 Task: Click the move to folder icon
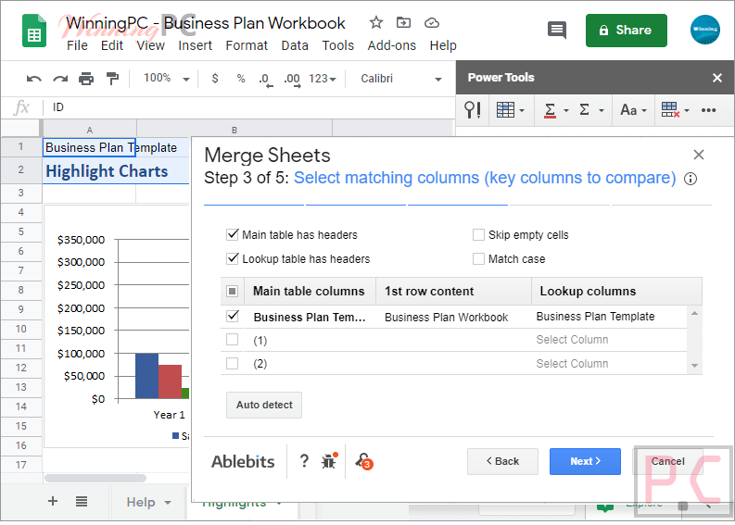point(403,22)
